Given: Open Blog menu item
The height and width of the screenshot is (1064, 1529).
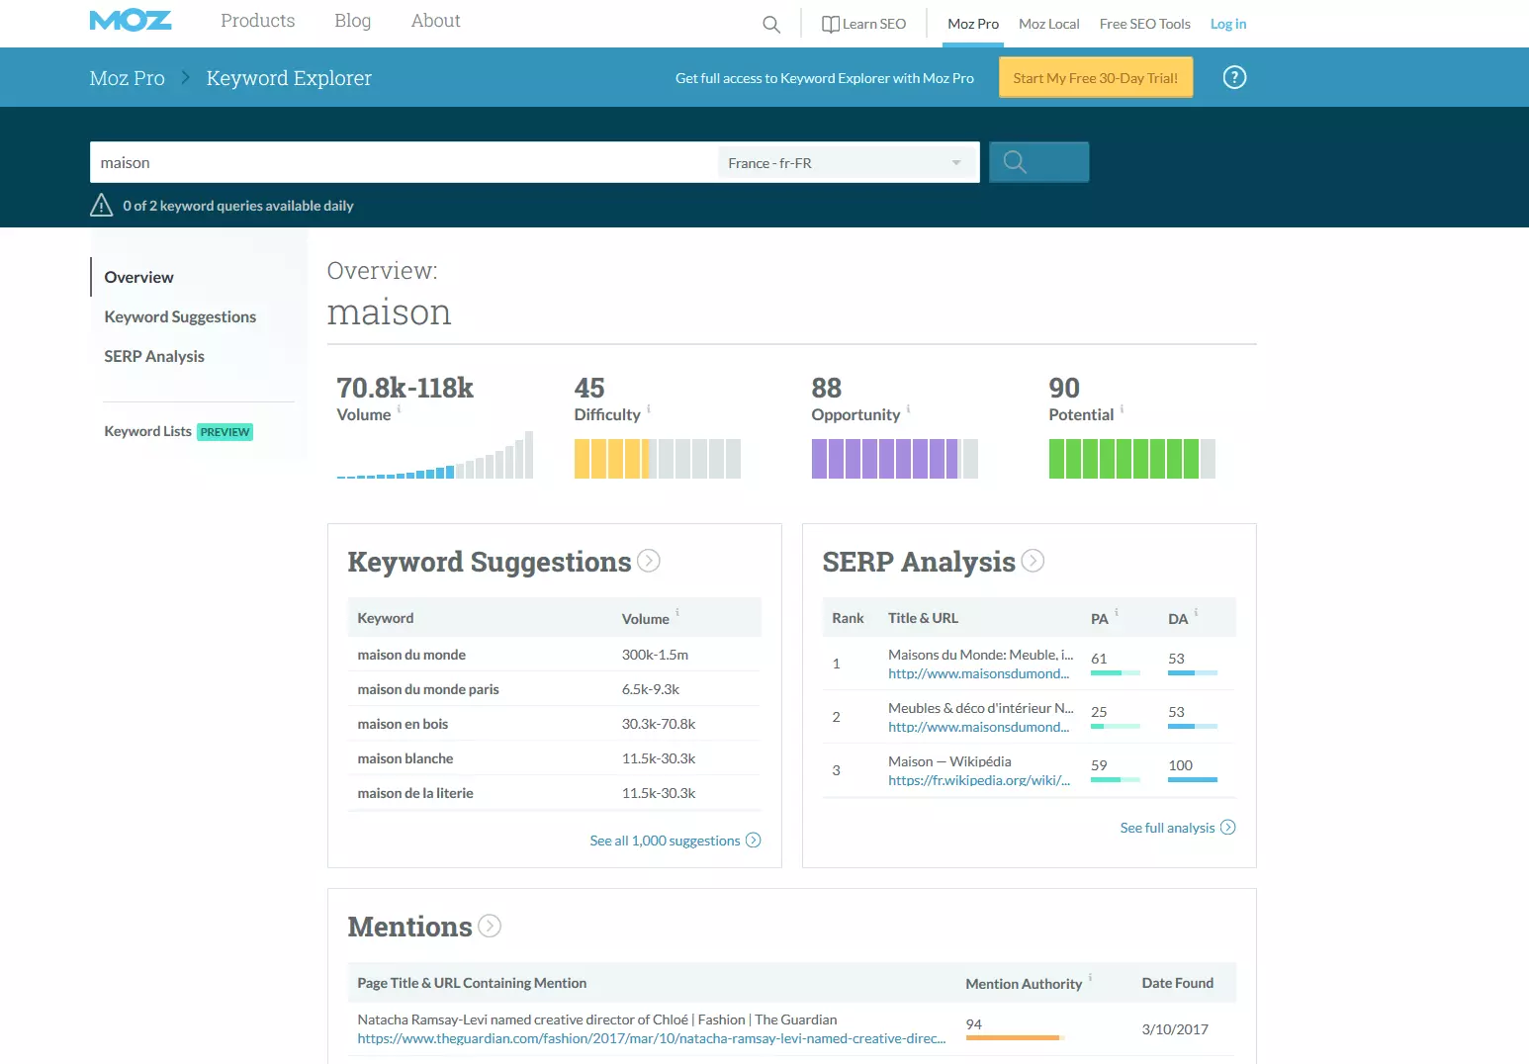Looking at the screenshot, I should tap(352, 21).
